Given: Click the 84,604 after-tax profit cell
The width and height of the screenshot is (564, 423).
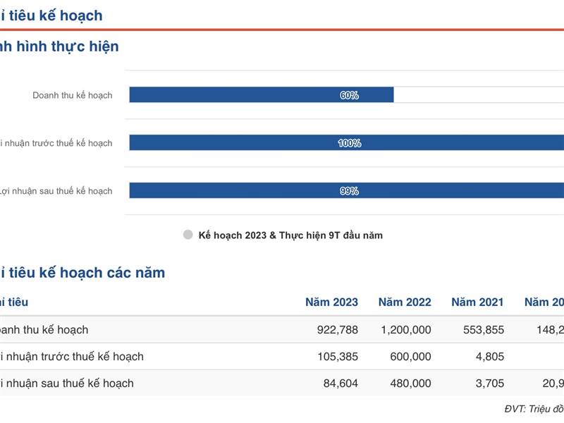Looking at the screenshot, I should (x=341, y=384).
